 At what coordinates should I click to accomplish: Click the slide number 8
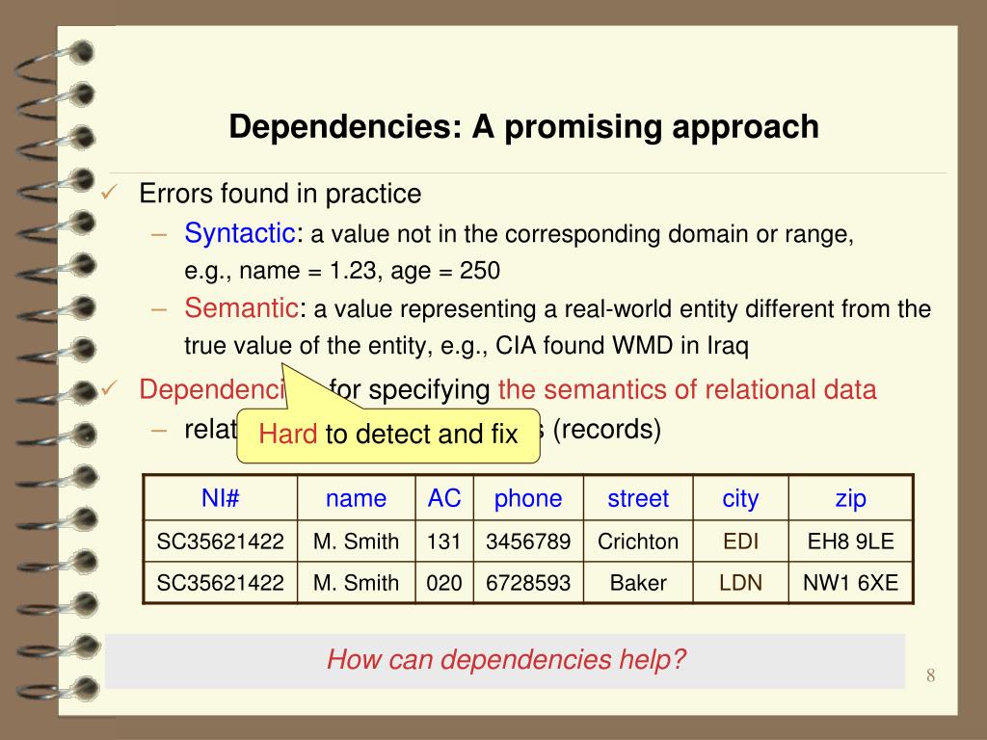(x=930, y=675)
